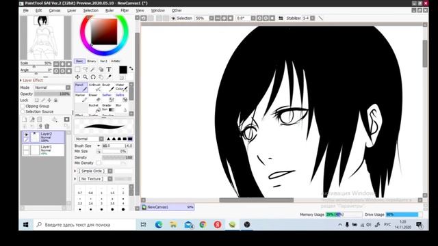This screenshot has height=246, width=438.
Task: Expand the Simple Circle brush shape settings
Action: (x=75, y=171)
